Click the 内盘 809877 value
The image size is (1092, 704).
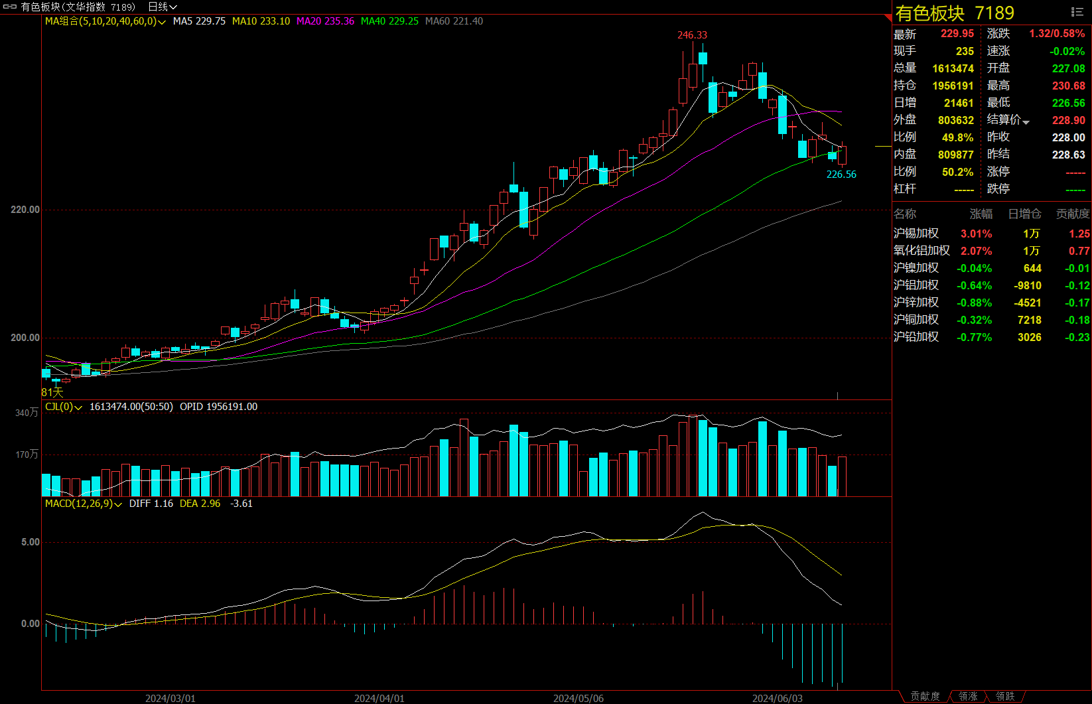point(956,155)
